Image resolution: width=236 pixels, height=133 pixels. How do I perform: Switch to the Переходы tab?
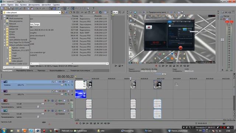point(41,71)
